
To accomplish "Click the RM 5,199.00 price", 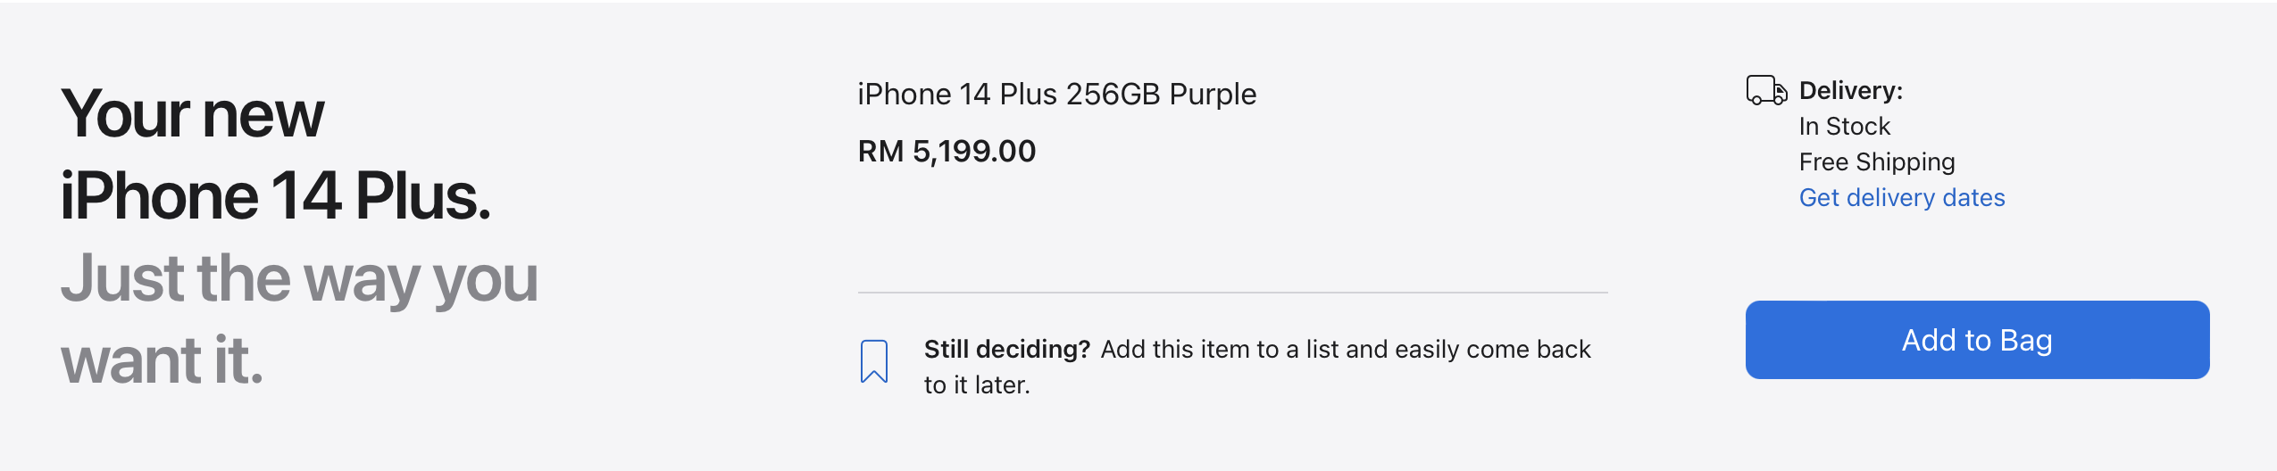I will pyautogui.click(x=947, y=151).
